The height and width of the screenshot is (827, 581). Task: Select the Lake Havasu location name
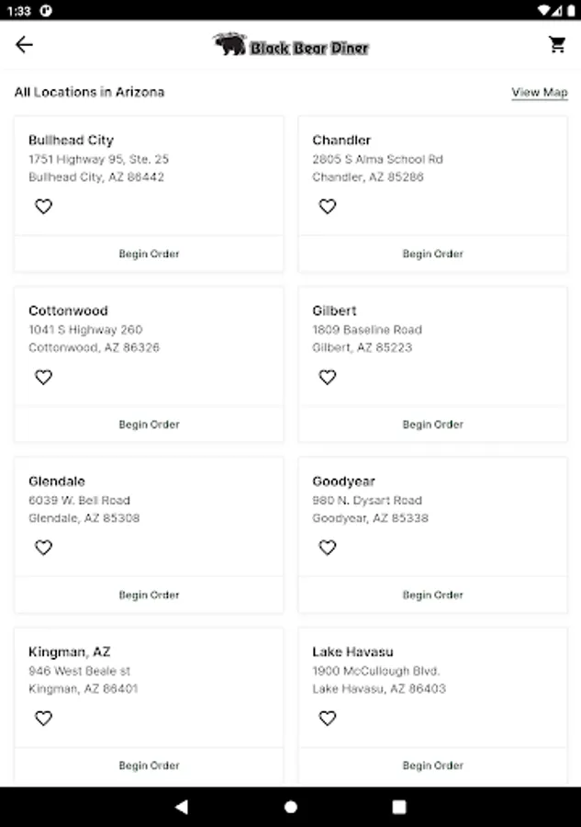pos(352,652)
